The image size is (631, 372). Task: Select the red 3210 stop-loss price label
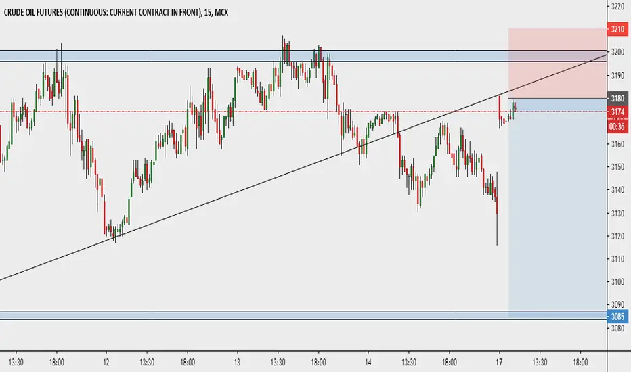click(x=617, y=29)
